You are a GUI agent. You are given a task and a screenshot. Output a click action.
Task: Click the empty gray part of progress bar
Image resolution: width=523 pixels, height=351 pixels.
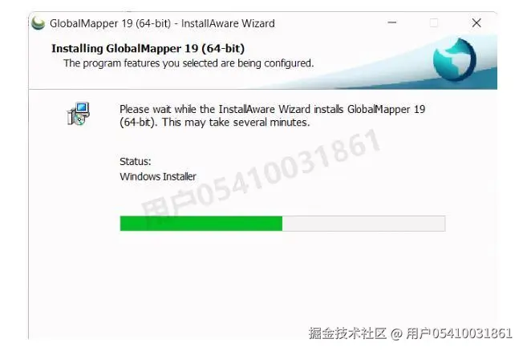pyautogui.click(x=363, y=224)
